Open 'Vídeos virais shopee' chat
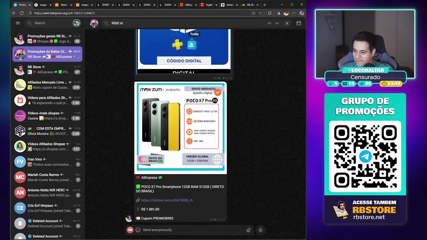The height and width of the screenshot is (240, 427). (x=47, y=116)
